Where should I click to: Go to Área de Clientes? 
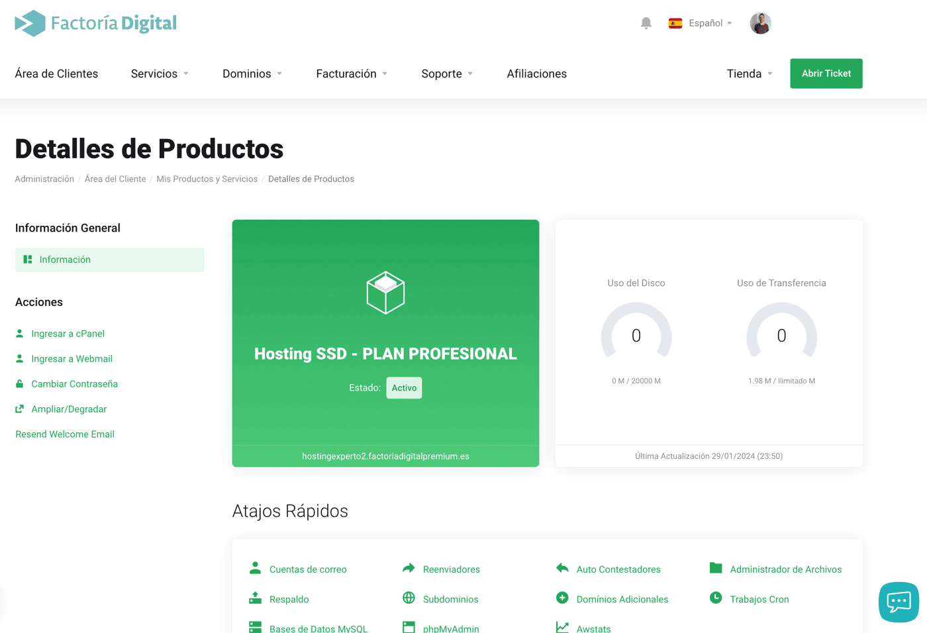tap(56, 73)
